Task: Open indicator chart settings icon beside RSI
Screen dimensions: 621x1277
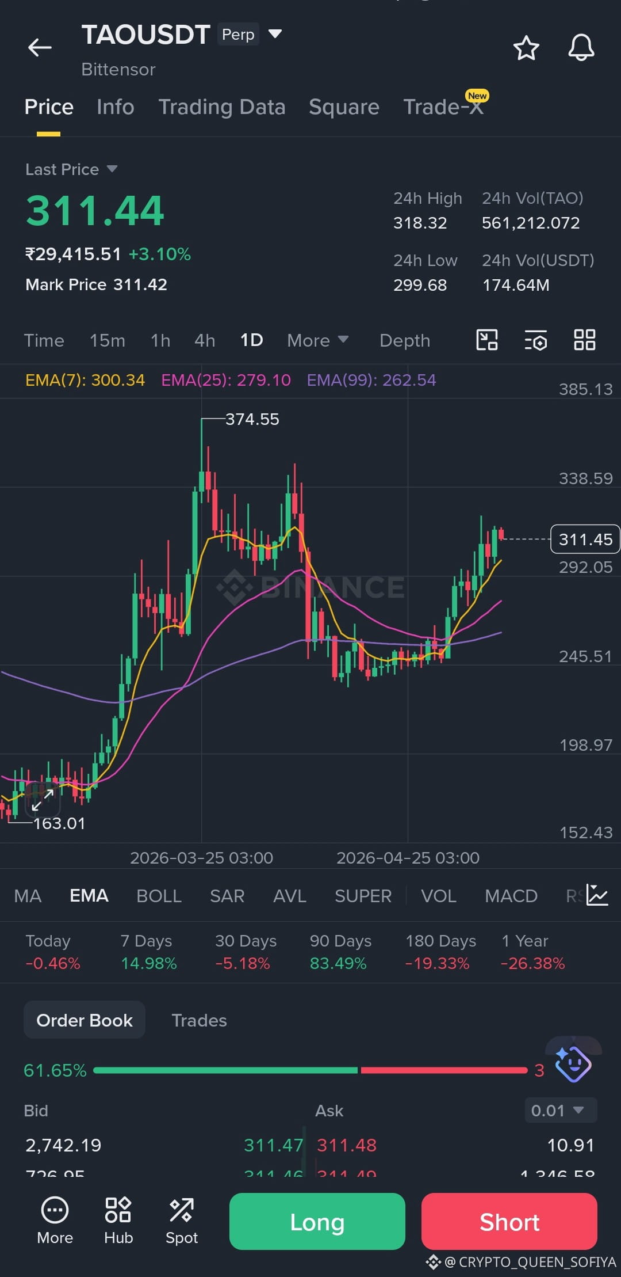Action: tap(597, 895)
